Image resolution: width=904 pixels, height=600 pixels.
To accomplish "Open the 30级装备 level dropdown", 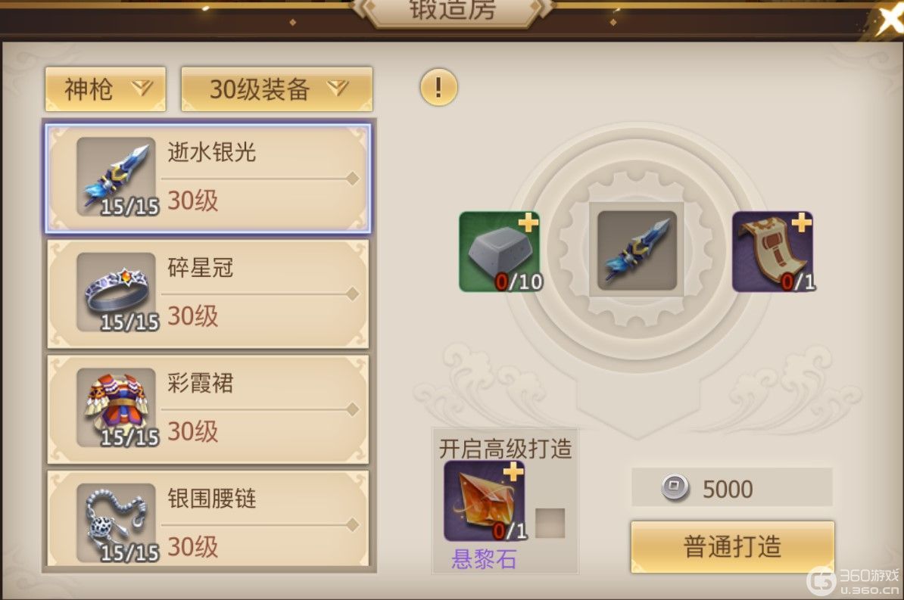I will coord(277,89).
